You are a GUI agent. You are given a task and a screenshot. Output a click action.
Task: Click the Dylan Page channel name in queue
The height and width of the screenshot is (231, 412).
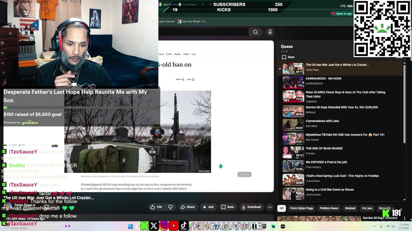(312, 70)
